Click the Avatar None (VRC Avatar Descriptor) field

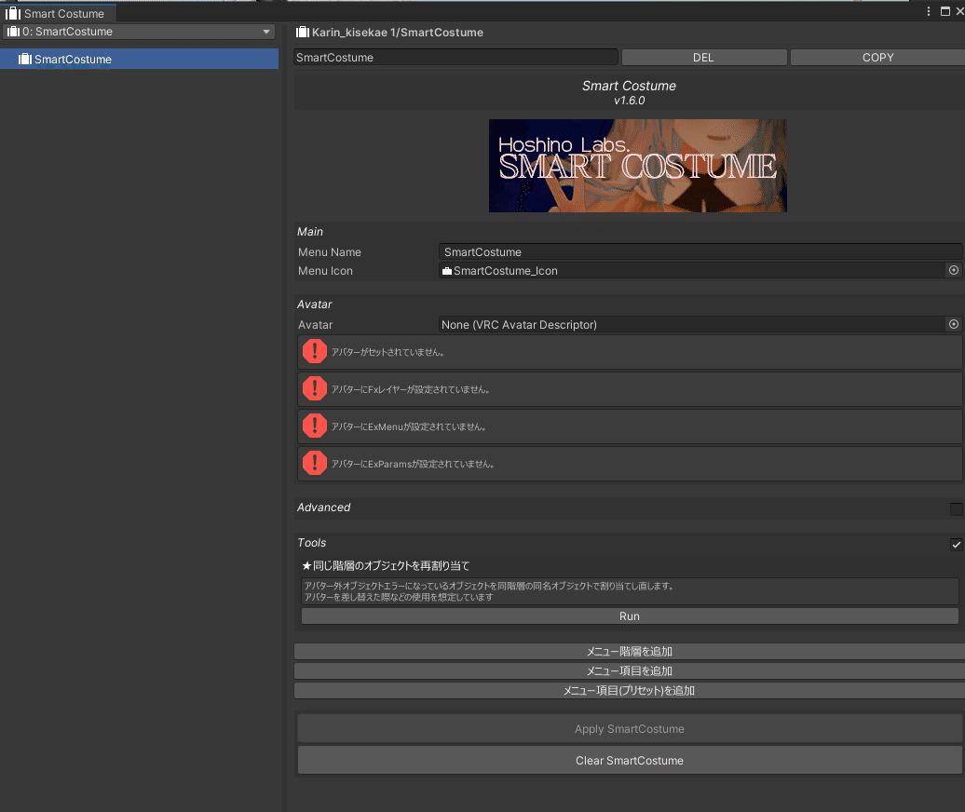[x=692, y=325]
